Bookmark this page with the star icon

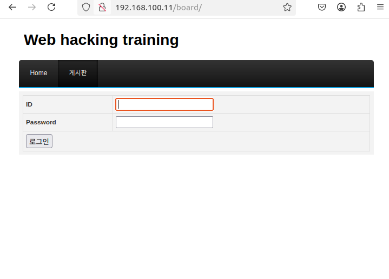(x=287, y=7)
